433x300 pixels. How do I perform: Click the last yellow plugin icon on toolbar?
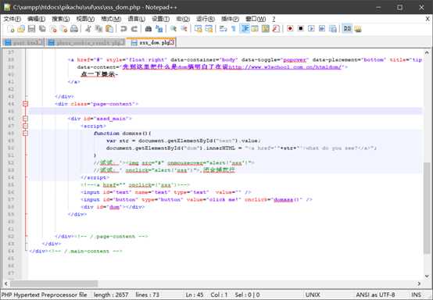[358, 29]
